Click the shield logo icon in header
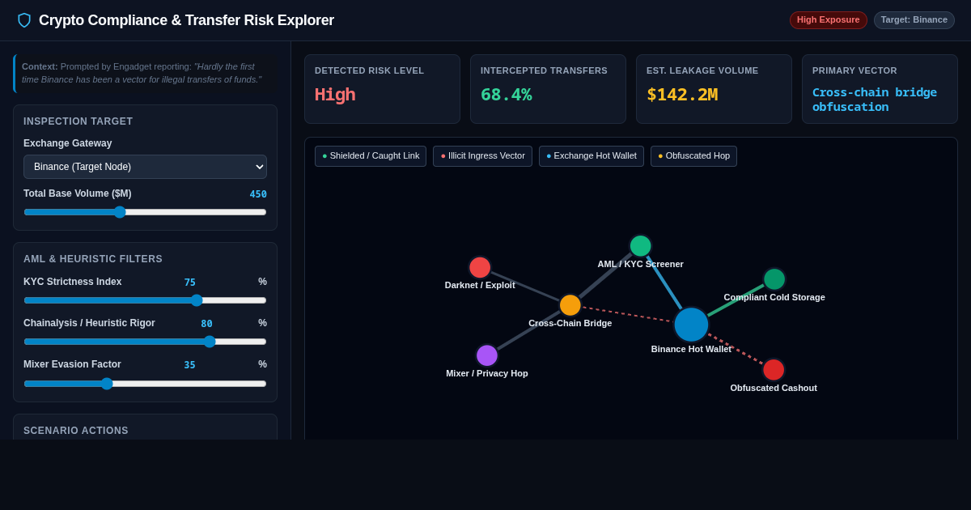 pos(24,20)
